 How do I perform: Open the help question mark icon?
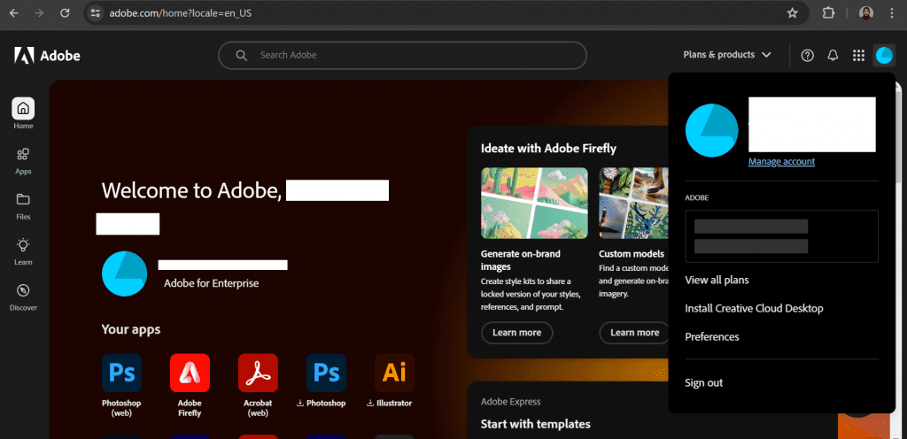pos(807,55)
